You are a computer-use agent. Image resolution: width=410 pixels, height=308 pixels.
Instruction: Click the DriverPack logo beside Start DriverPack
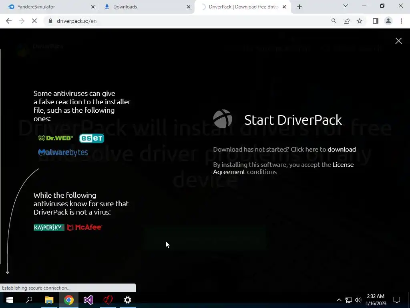[x=223, y=119]
